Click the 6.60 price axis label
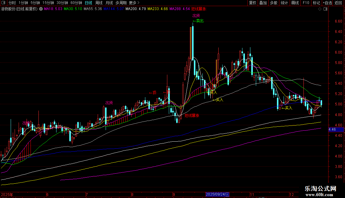345x198 pixels. [x=338, y=21]
